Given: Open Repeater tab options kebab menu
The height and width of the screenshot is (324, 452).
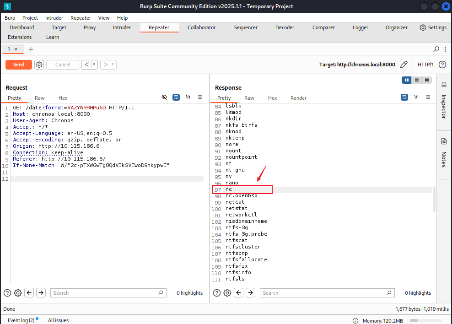Looking at the screenshot, I should click(x=446, y=49).
